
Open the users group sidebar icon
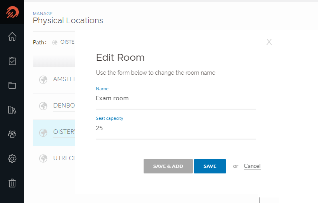point(12,134)
